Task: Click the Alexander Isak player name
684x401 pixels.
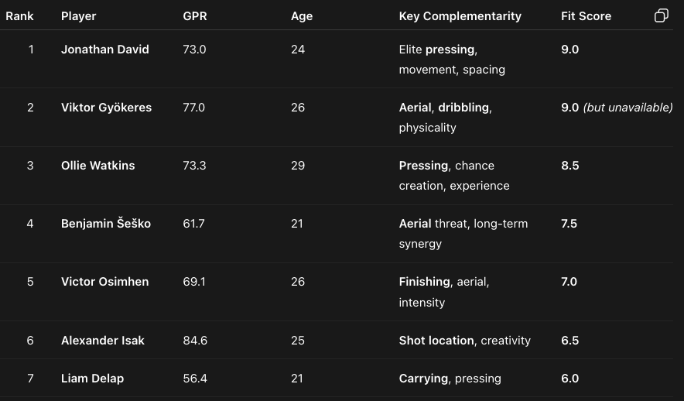Action: [x=103, y=341]
